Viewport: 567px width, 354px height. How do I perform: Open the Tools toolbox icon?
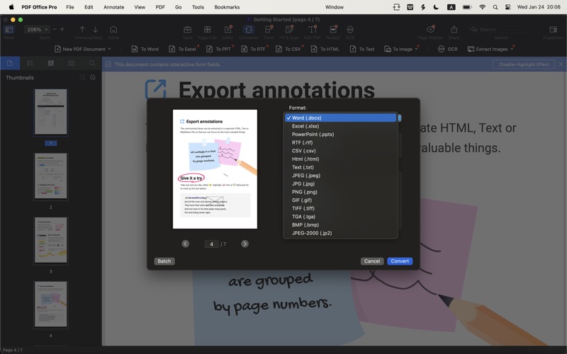pyautogui.click(x=187, y=30)
